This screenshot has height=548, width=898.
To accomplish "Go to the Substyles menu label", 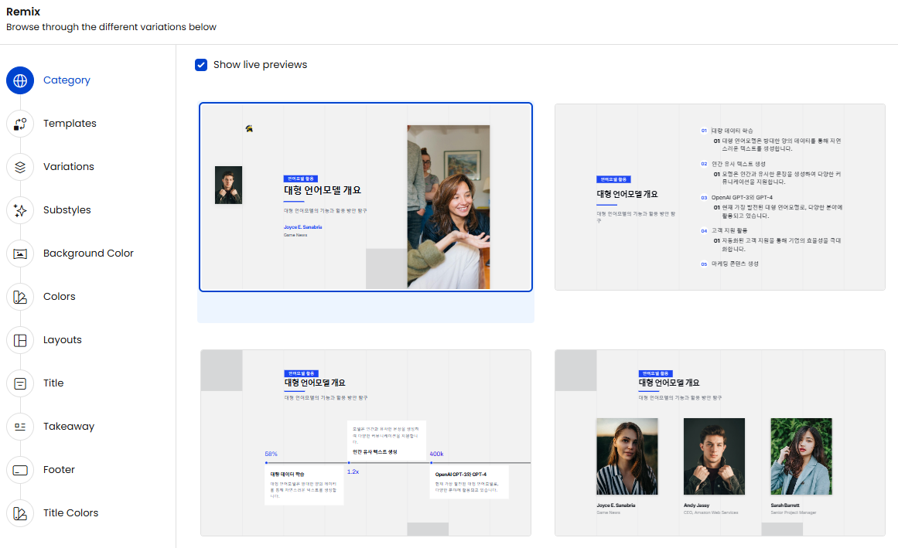I will 67,210.
